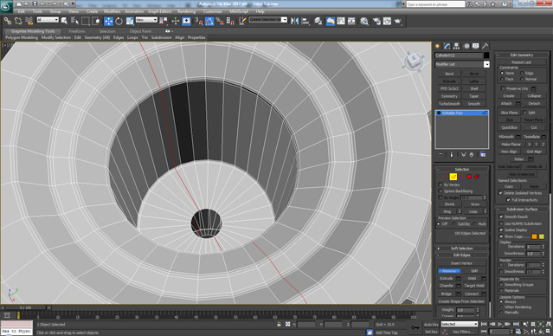Click the Rectangular Selection Region tool
553x336 pixels.
click(x=86, y=21)
